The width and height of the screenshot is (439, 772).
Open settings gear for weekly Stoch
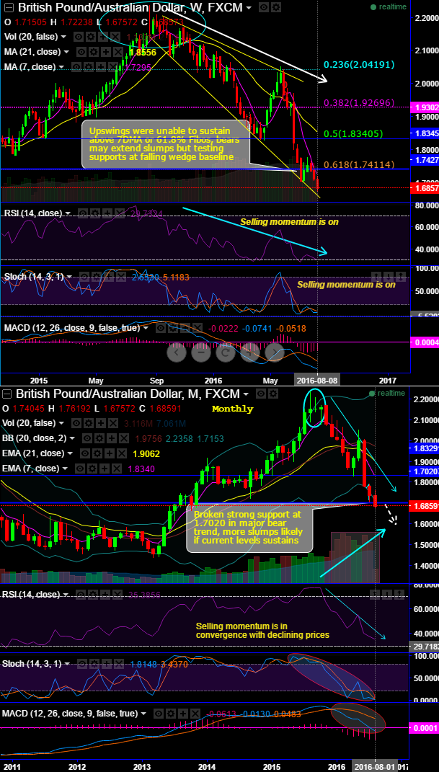point(97,277)
